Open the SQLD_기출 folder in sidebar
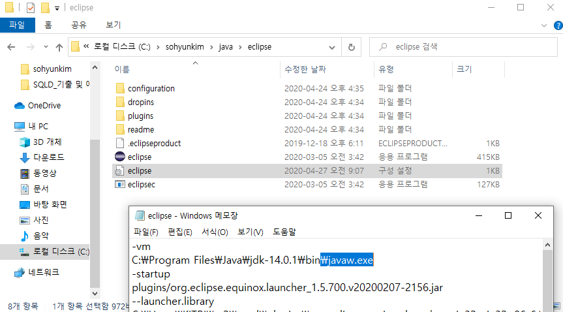563x312 pixels. point(55,84)
